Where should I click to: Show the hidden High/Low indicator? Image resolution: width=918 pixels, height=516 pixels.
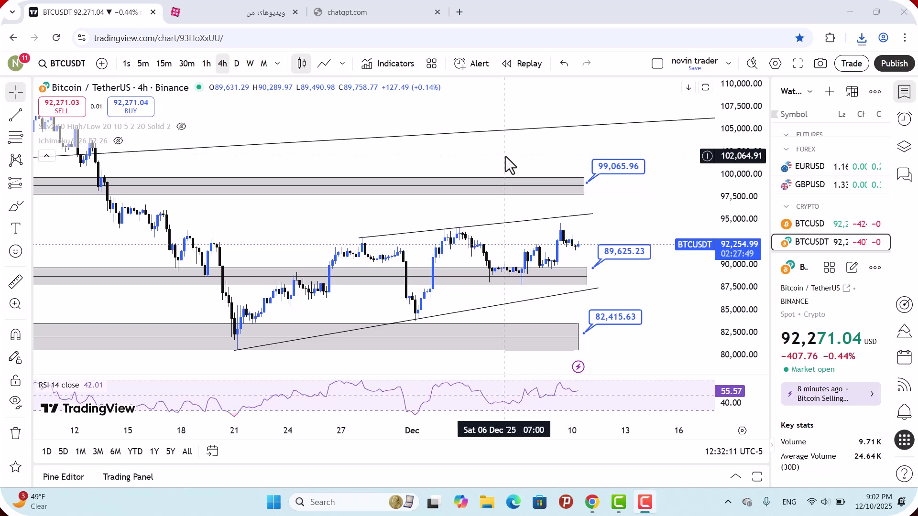181,127
